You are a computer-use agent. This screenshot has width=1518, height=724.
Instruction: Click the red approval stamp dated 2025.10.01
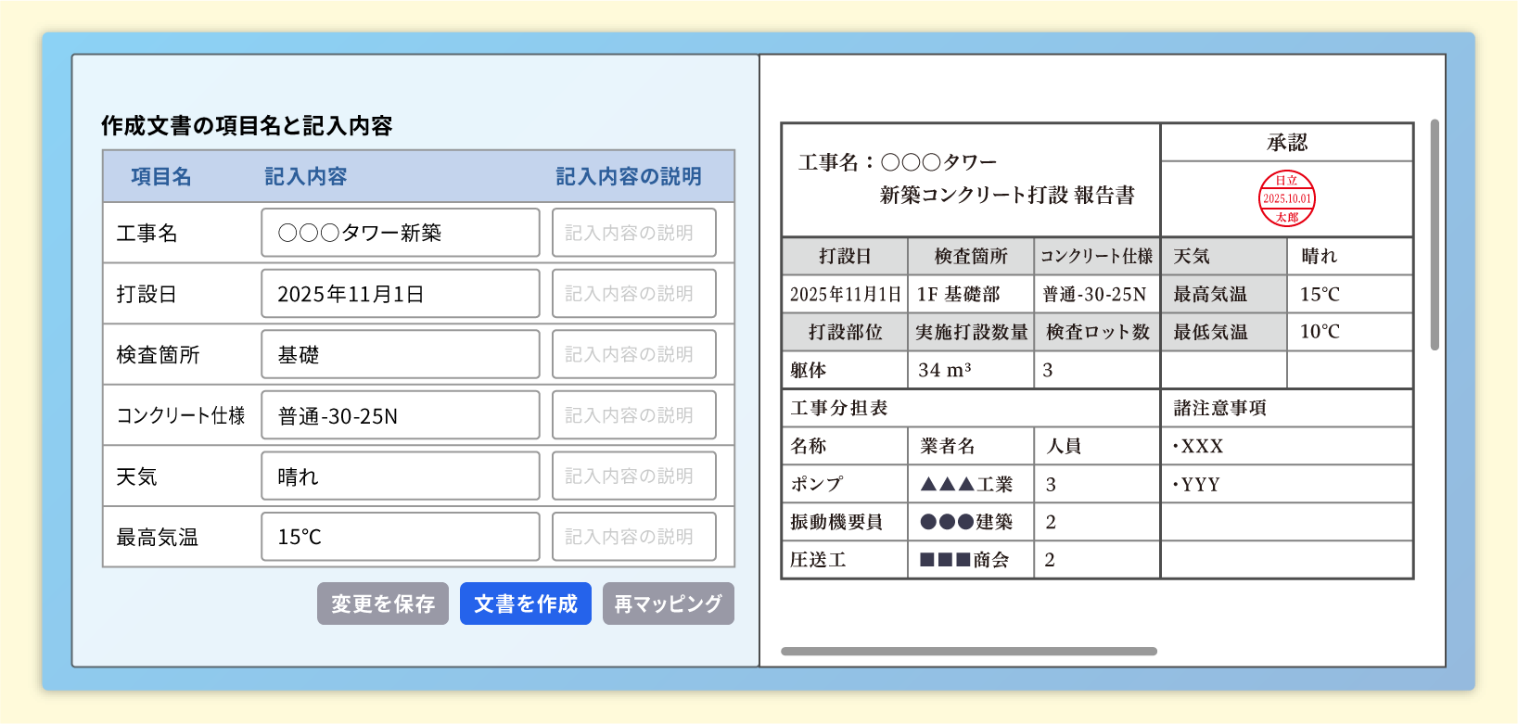point(1286,198)
